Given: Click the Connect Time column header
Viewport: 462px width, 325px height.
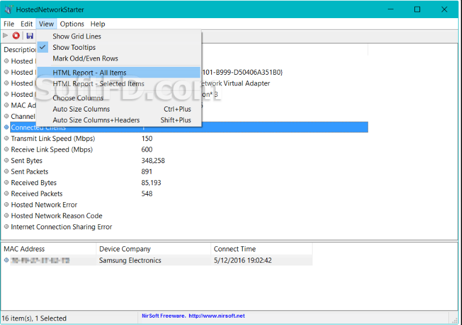Looking at the screenshot, I should click(x=262, y=249).
